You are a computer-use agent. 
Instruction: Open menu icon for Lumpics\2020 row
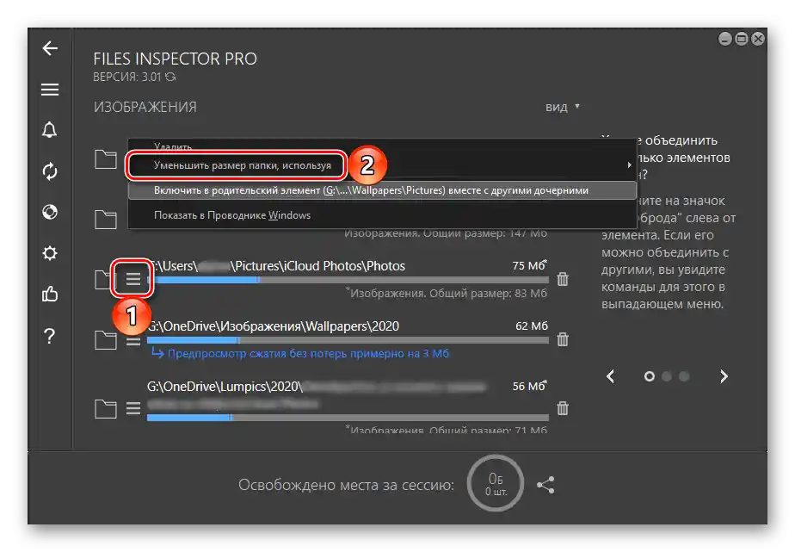pos(132,408)
